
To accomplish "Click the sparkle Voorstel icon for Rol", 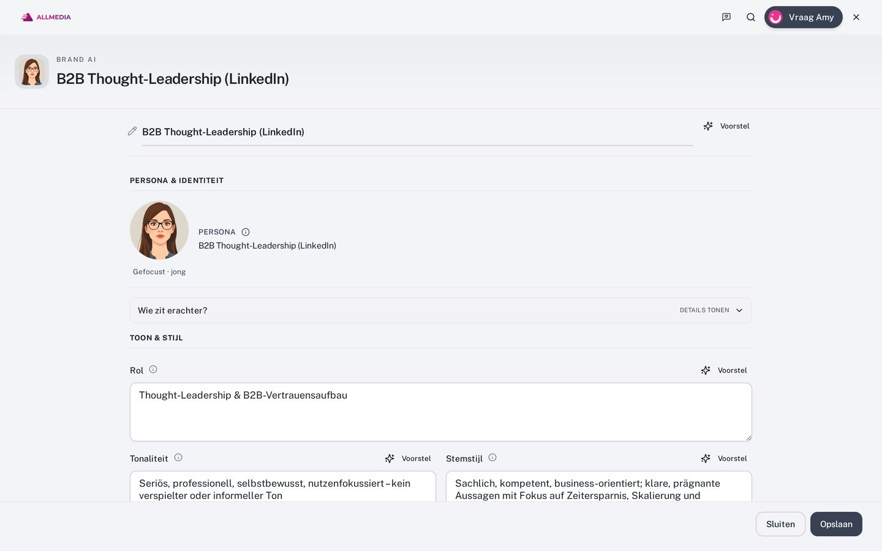I will coord(706,370).
